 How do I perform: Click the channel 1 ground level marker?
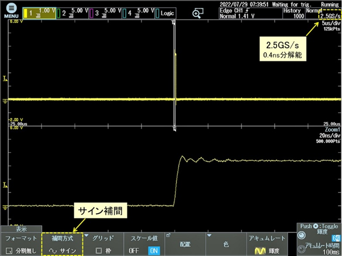pos(5,101)
